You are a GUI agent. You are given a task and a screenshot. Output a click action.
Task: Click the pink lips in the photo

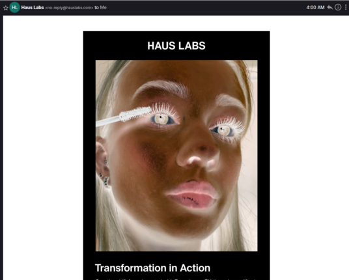pos(192,194)
